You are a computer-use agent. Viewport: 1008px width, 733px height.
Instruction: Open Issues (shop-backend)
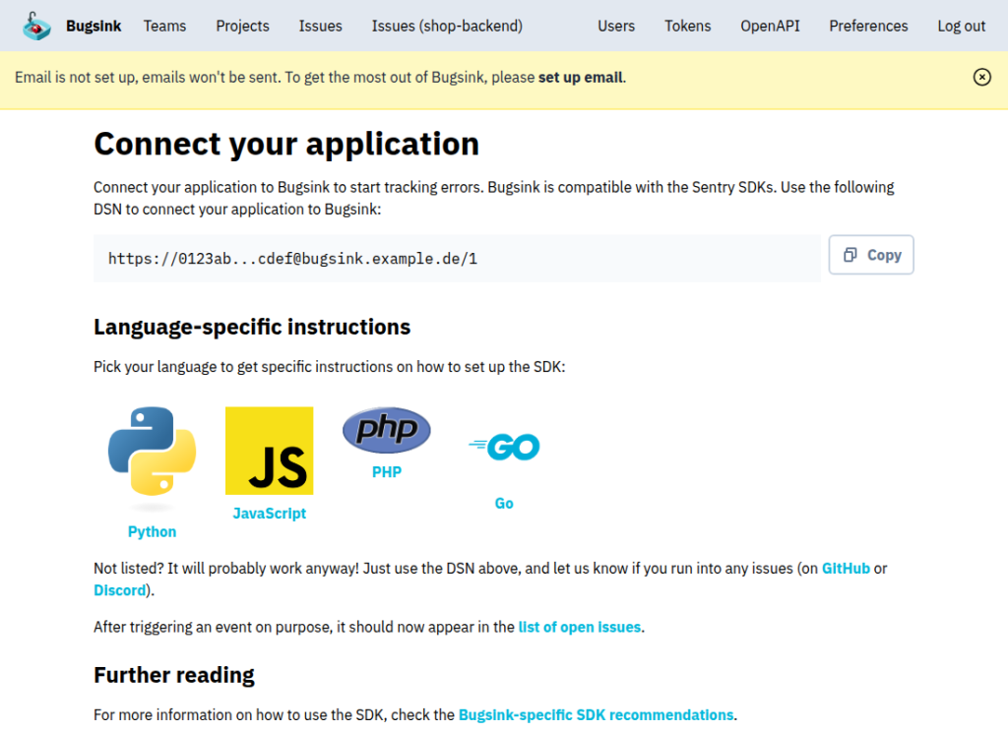click(x=447, y=26)
